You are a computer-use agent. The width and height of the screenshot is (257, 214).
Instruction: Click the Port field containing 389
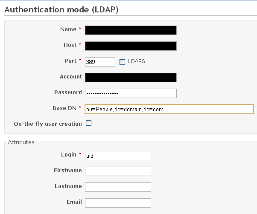click(x=100, y=61)
